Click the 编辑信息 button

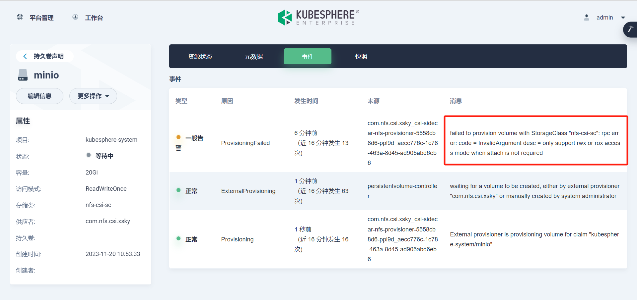(39, 96)
